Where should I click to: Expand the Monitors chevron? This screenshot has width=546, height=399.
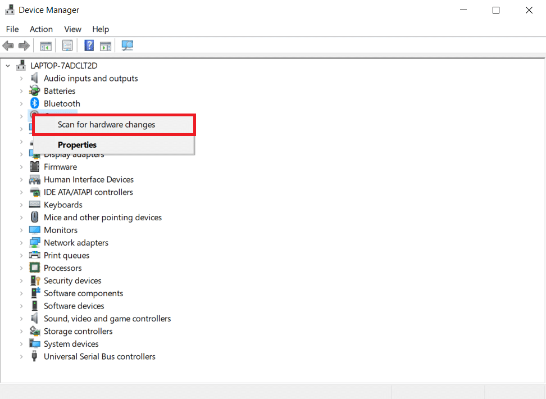pos(21,230)
